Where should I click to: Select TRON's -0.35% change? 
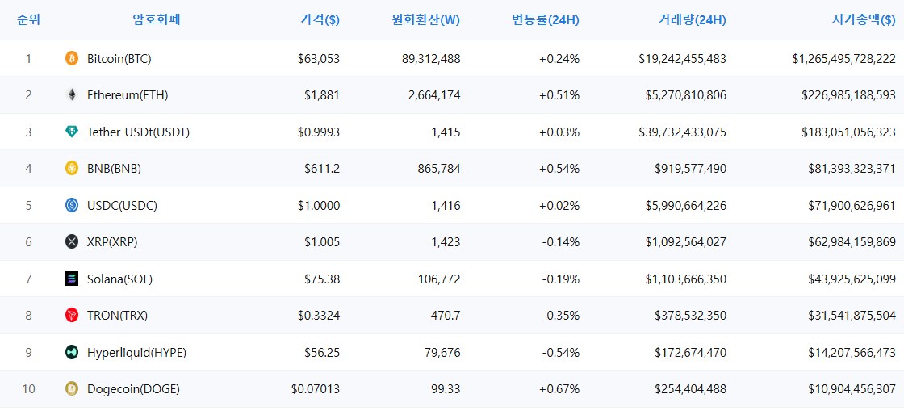tap(561, 315)
